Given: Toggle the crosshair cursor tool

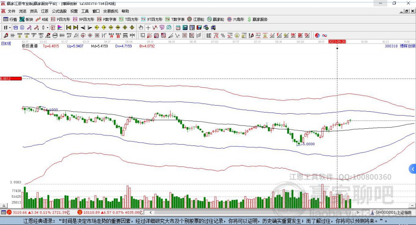Looking at the screenshot, I should coord(148,28).
